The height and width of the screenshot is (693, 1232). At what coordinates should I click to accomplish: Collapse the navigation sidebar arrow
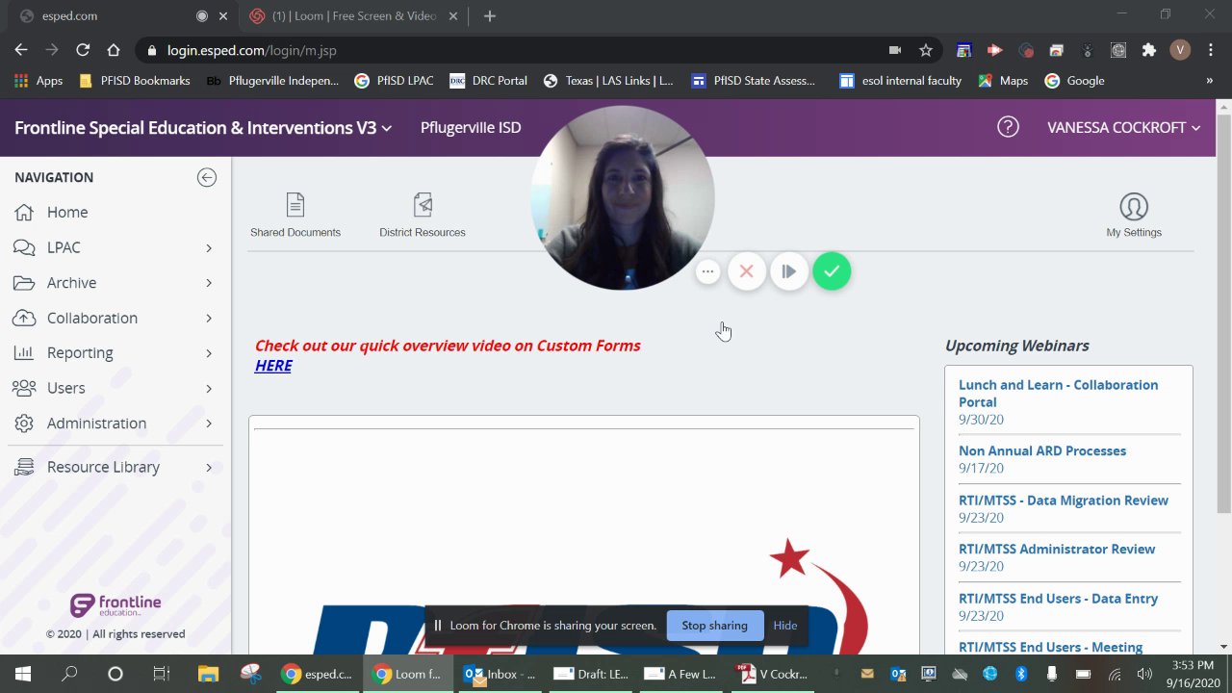(x=207, y=177)
